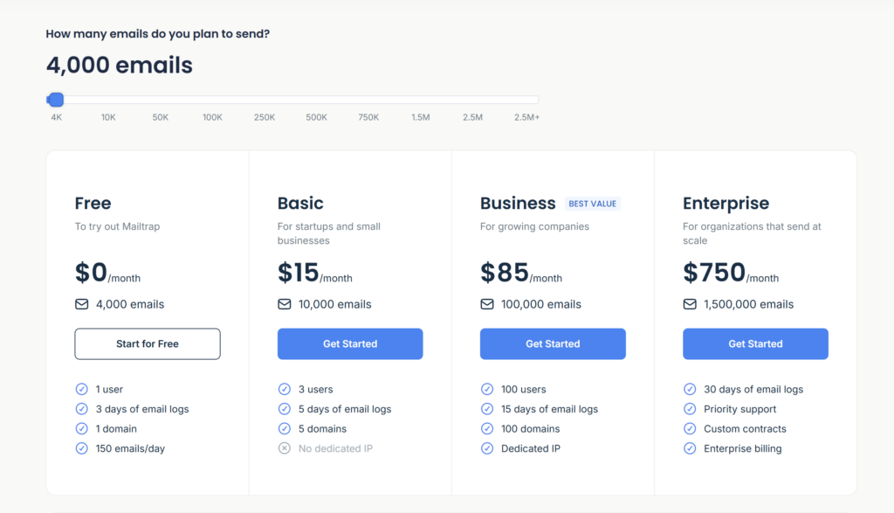This screenshot has height=513, width=894.
Task: Click 'For organizations that send at scale' text
Action: click(x=752, y=233)
